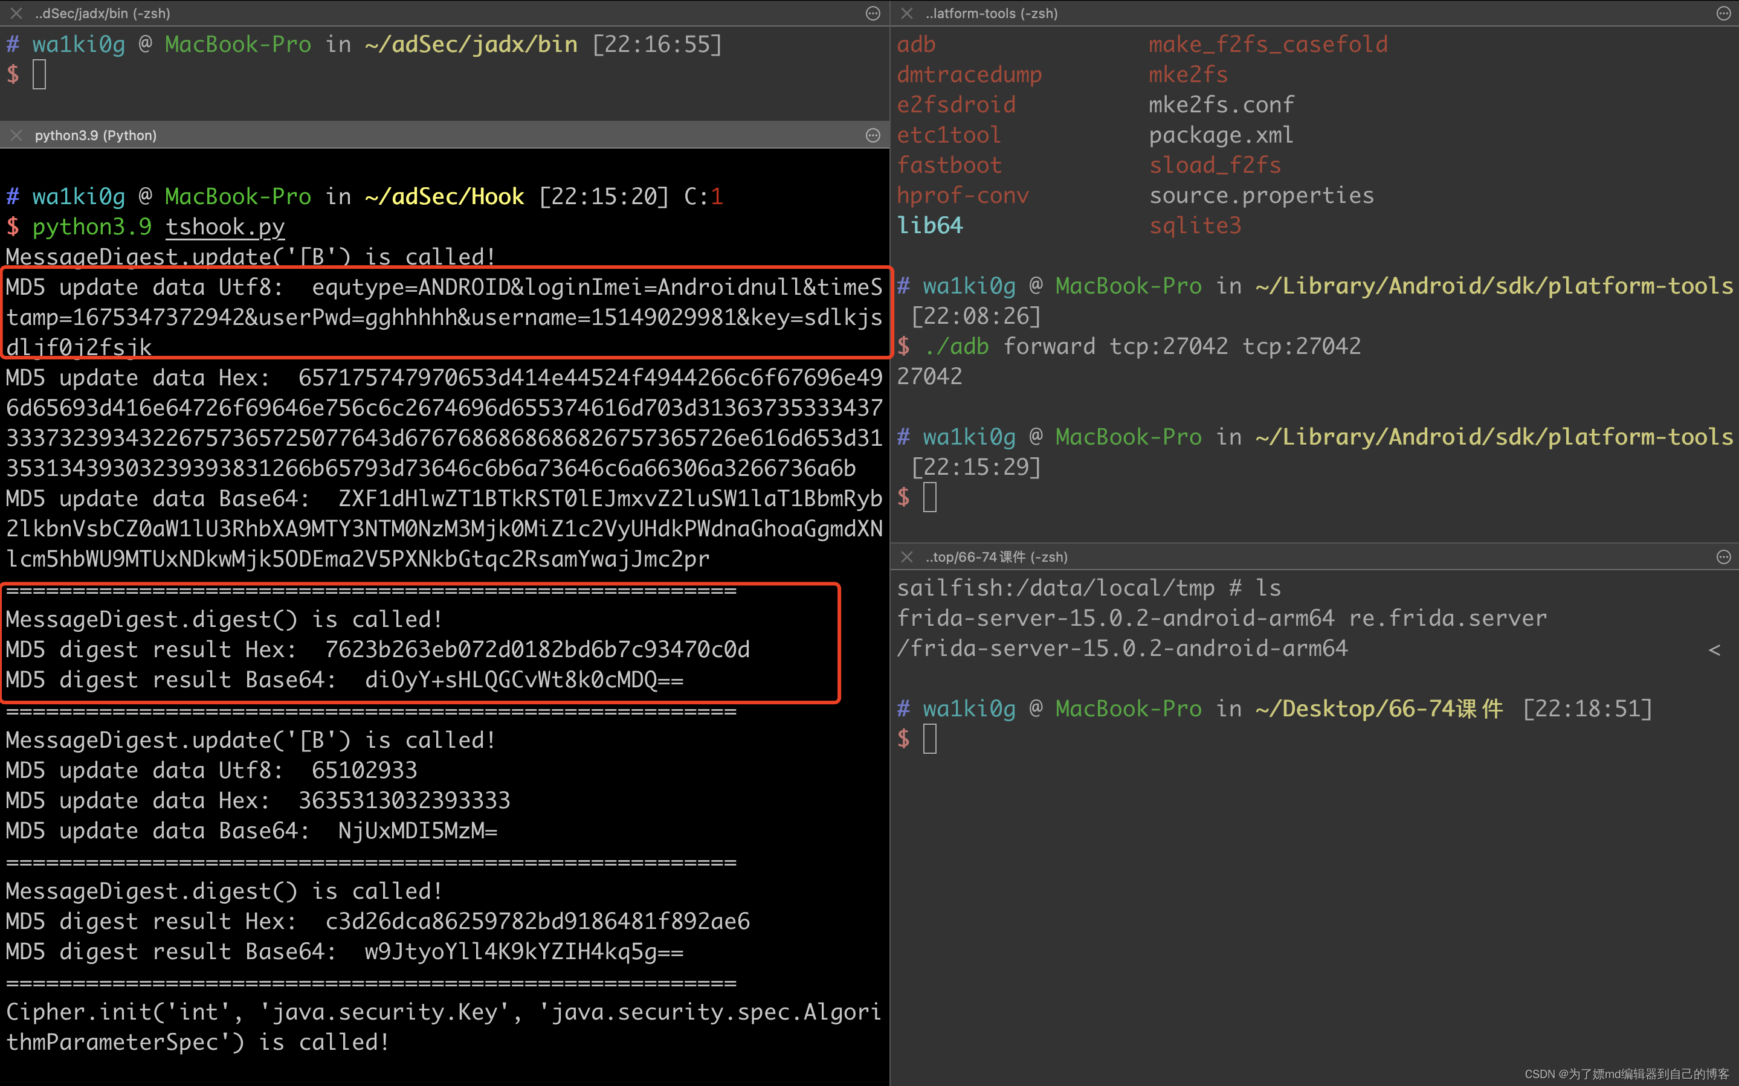Click the 27042 output line

[x=929, y=376]
